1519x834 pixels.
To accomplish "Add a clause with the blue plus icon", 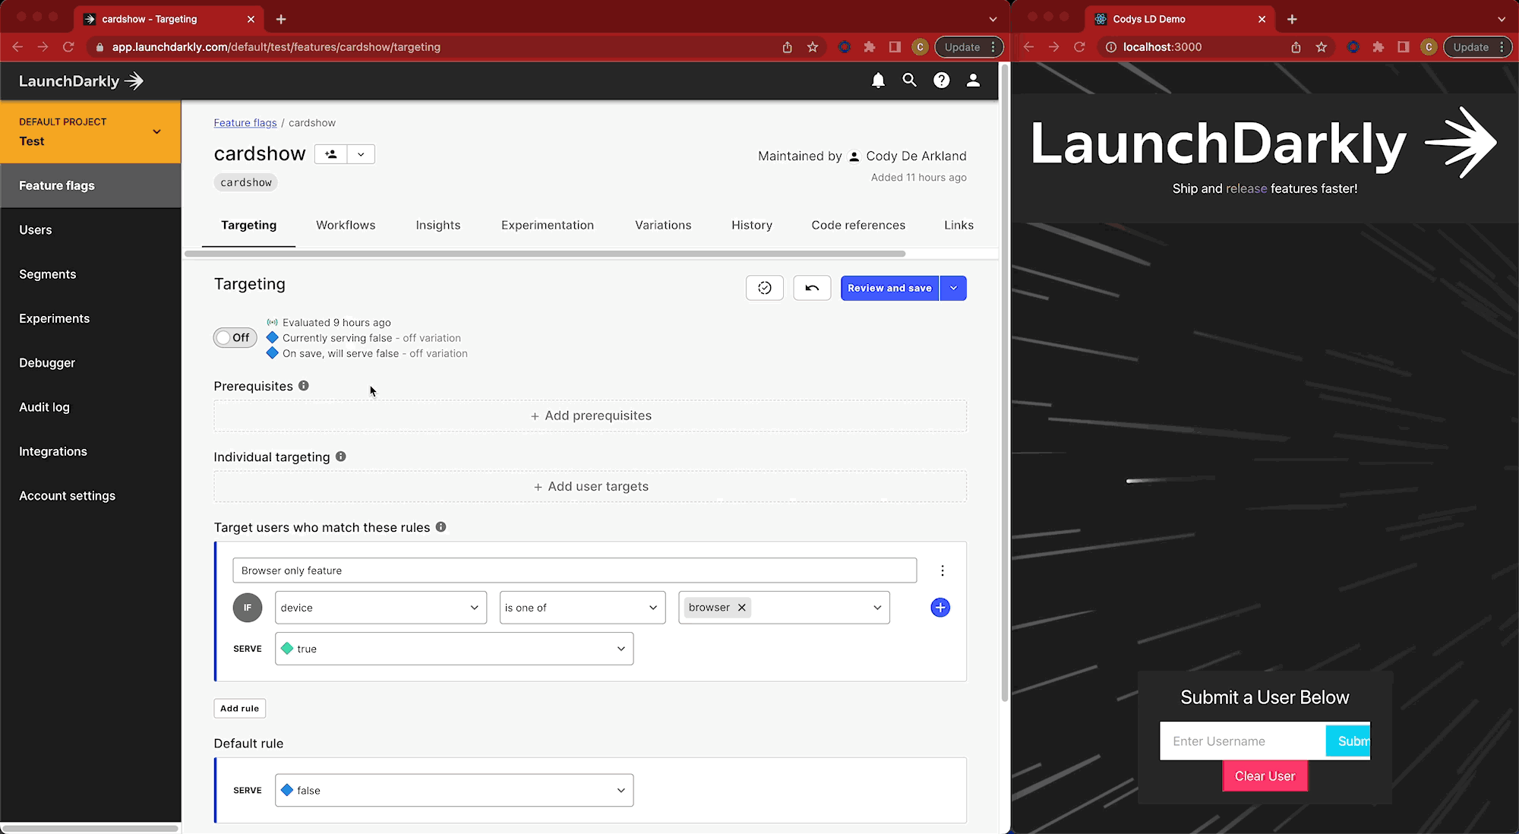I will pos(940,608).
